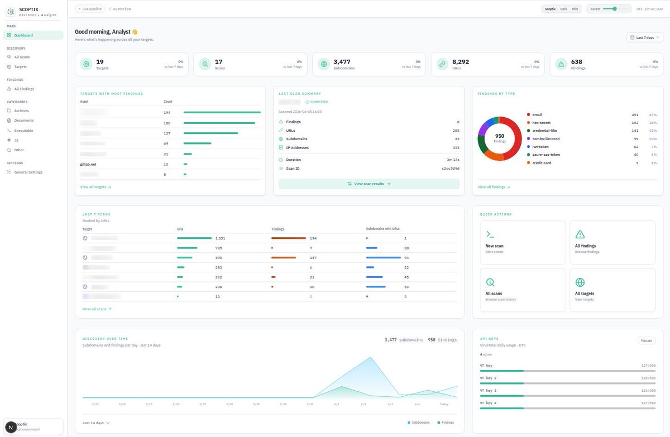The width and height of the screenshot is (670, 437).
Task: Switch theme to Mist
Action: (575, 9)
